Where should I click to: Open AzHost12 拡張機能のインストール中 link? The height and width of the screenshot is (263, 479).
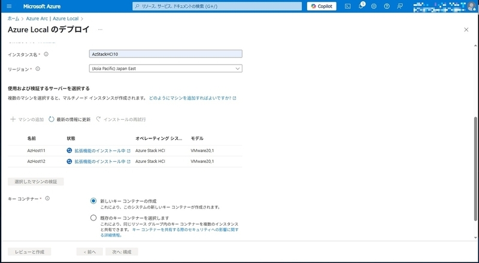102,162
